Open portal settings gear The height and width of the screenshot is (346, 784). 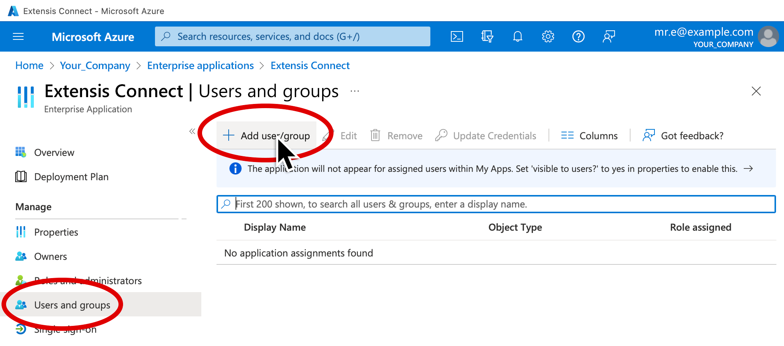tap(548, 36)
